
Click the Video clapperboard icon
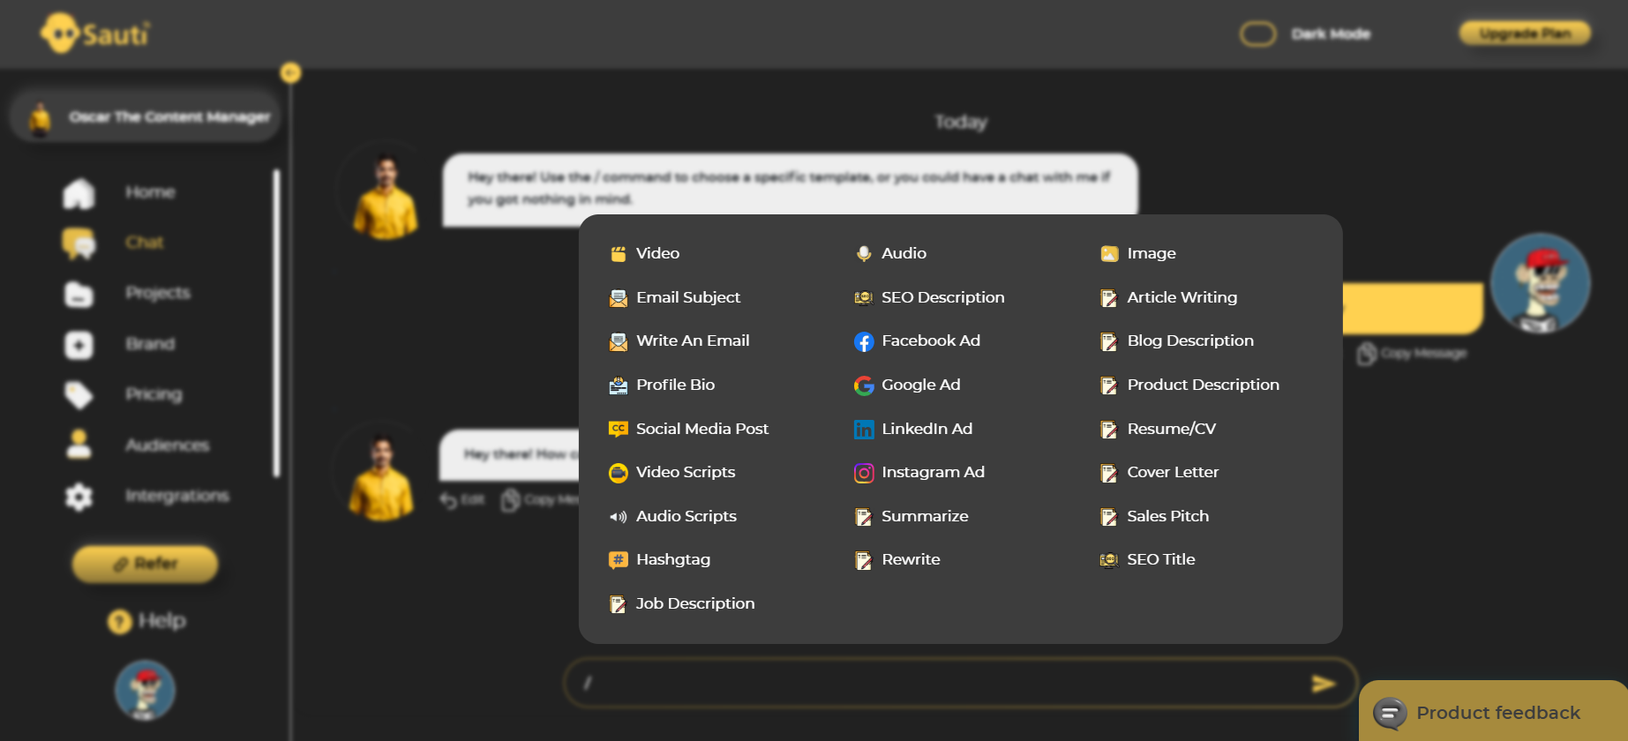619,254
